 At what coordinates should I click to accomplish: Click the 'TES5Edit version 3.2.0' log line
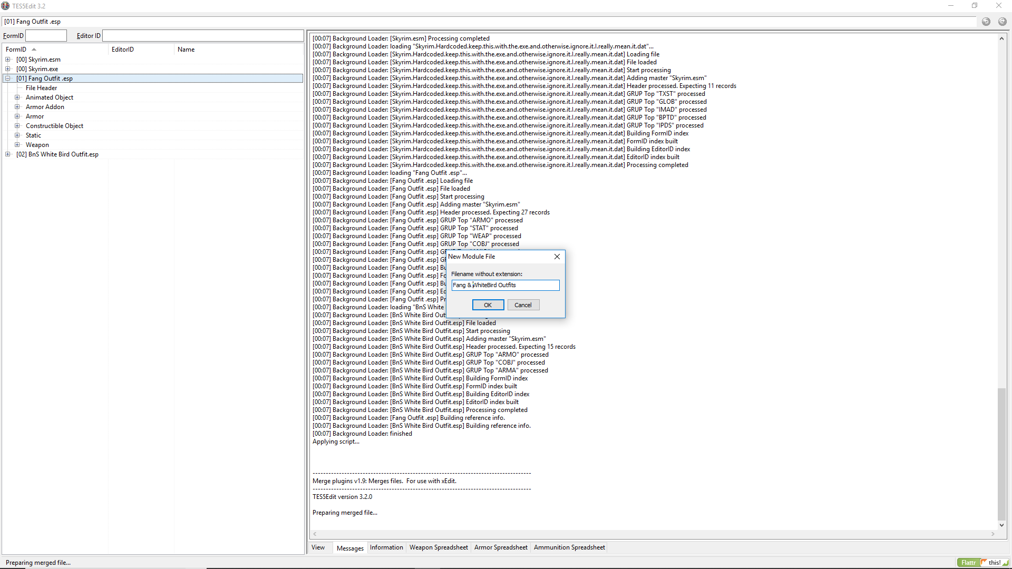[x=342, y=497]
